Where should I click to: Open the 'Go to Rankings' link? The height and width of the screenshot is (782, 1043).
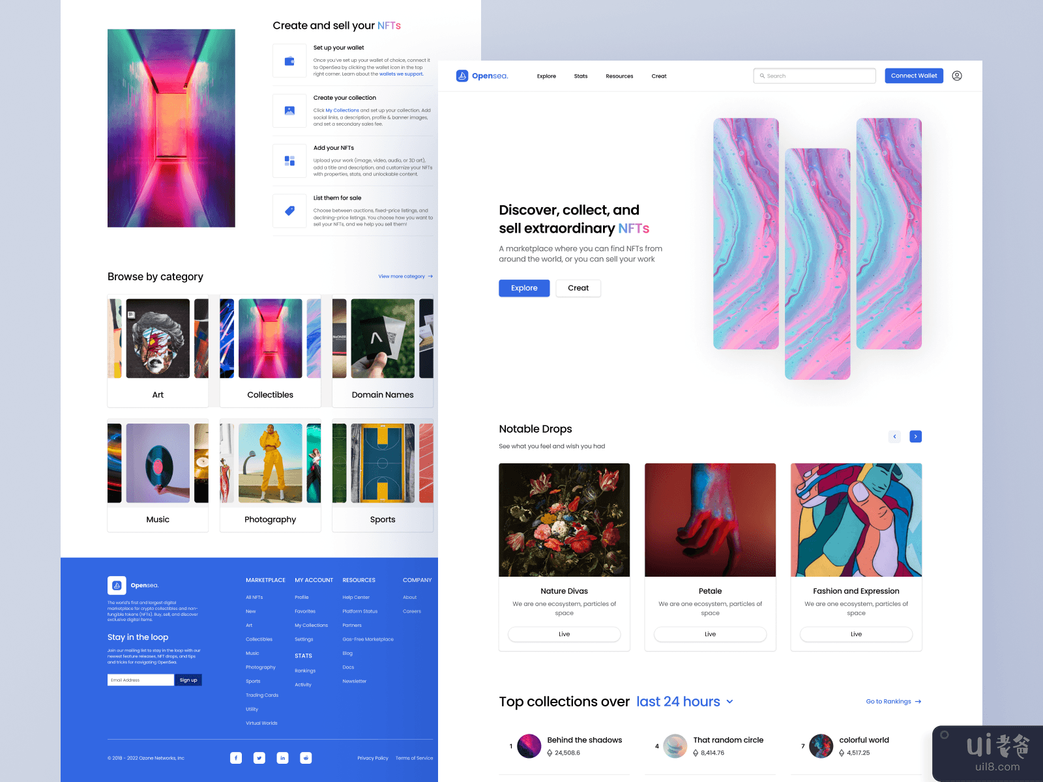point(889,701)
